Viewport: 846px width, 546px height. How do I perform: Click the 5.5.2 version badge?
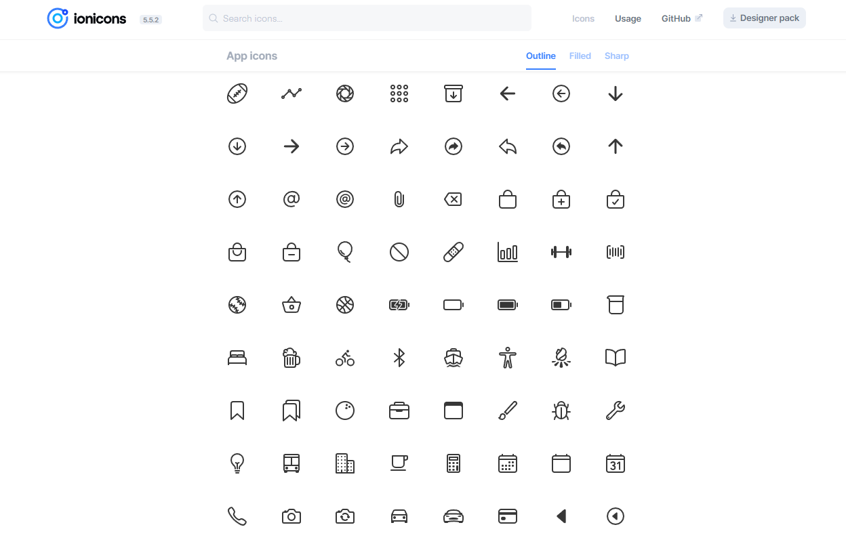[x=150, y=20]
